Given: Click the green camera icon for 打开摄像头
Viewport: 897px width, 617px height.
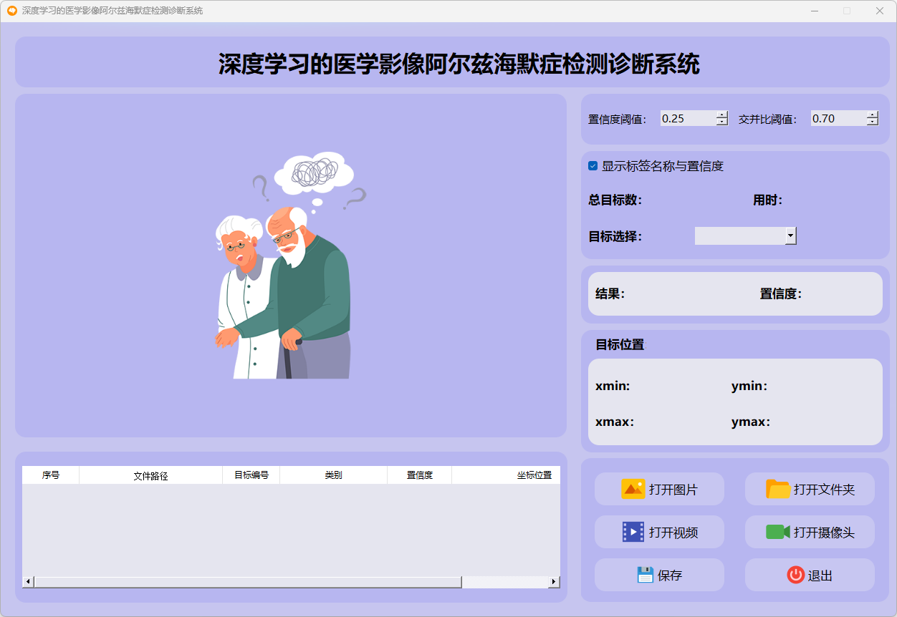Looking at the screenshot, I should click(x=777, y=532).
